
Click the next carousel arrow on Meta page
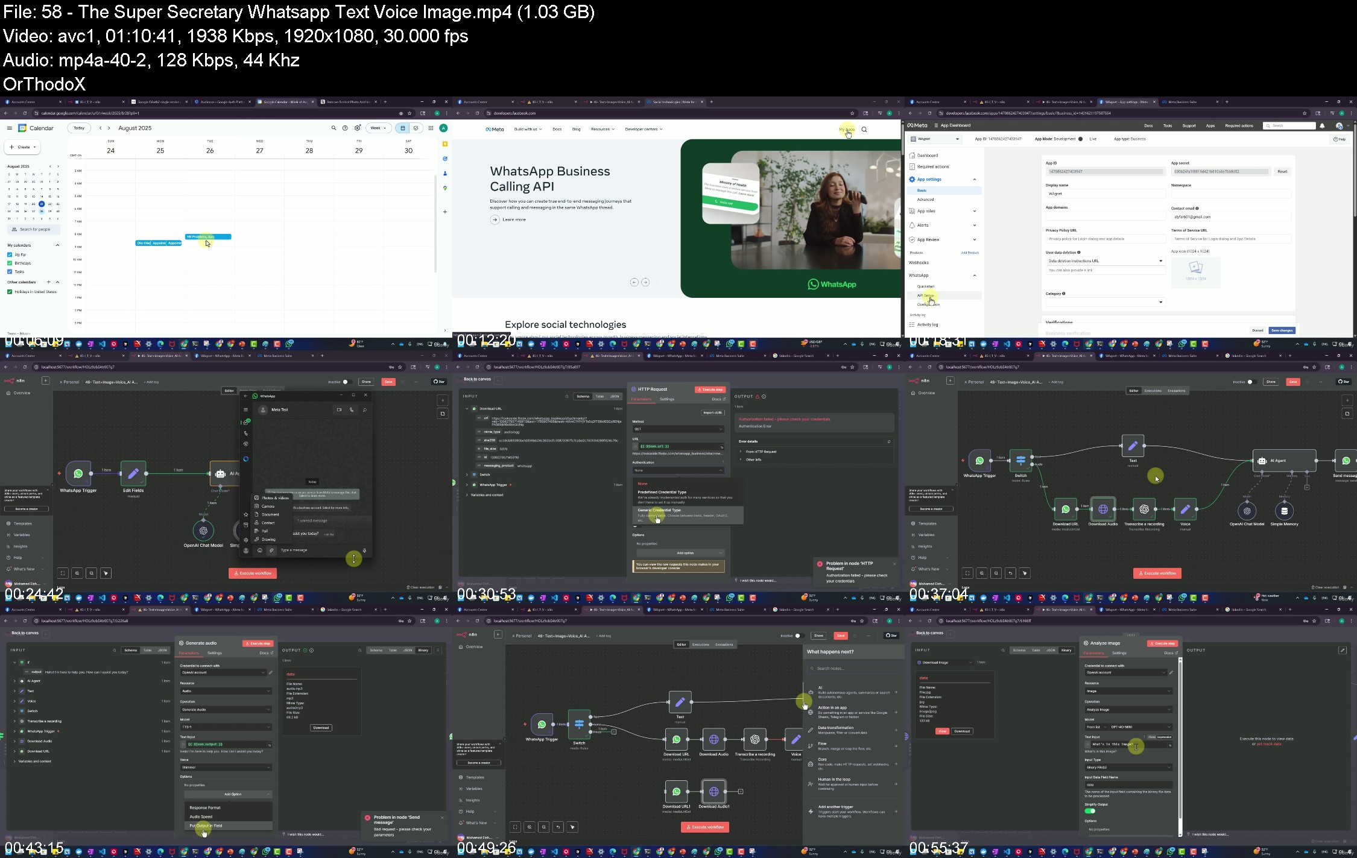(x=645, y=282)
